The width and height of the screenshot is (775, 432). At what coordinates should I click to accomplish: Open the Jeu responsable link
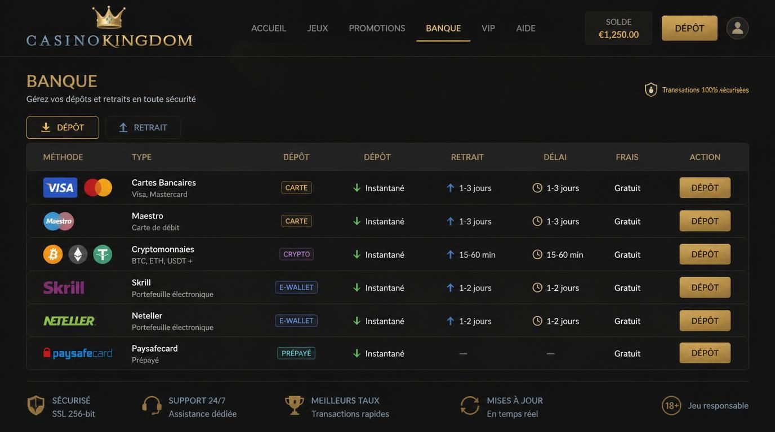[x=718, y=406]
